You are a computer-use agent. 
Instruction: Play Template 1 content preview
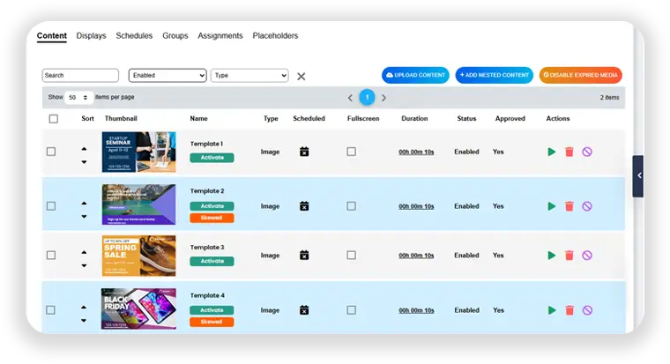(552, 152)
